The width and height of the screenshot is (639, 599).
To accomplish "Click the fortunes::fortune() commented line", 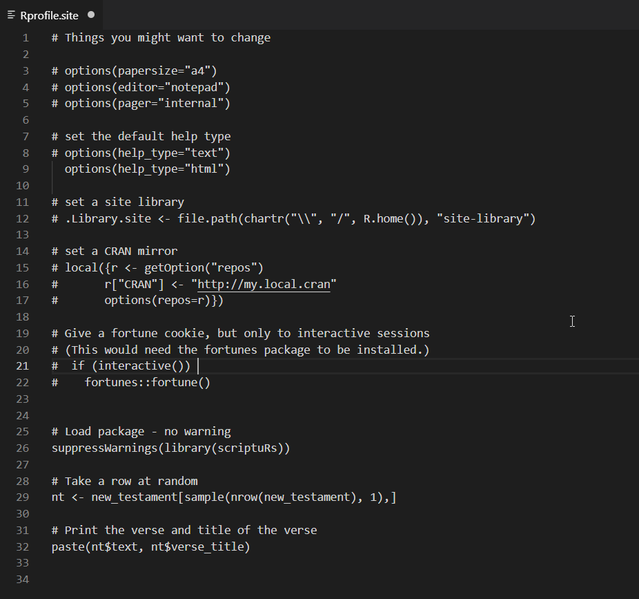I will click(x=147, y=383).
